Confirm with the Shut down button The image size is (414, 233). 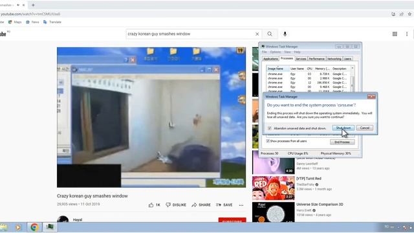(343, 128)
